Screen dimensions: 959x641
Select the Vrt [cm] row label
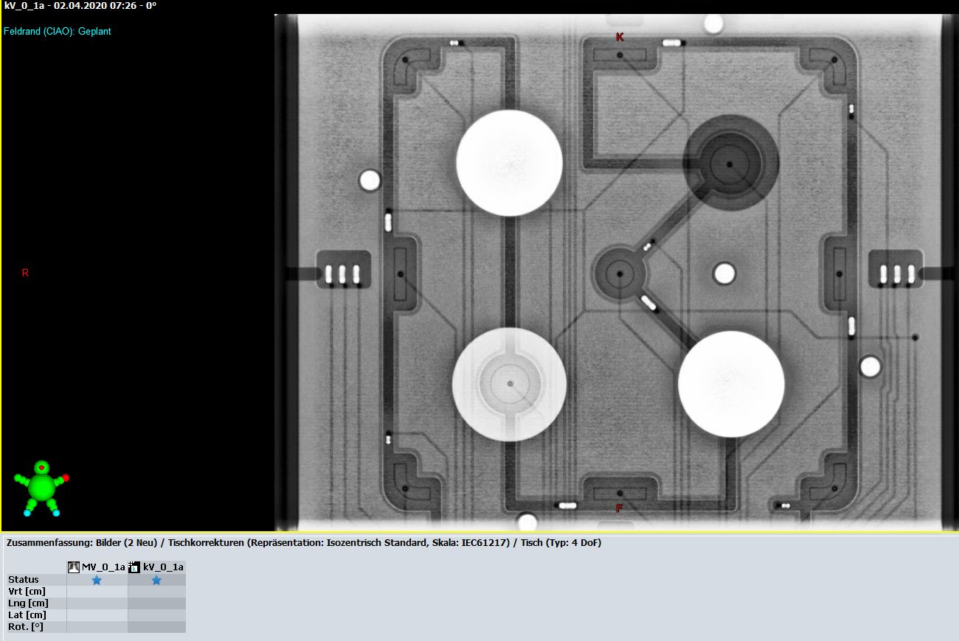(x=27, y=592)
